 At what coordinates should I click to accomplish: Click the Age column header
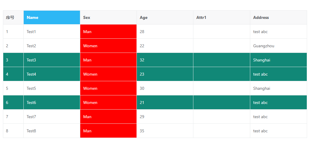[x=165, y=17]
